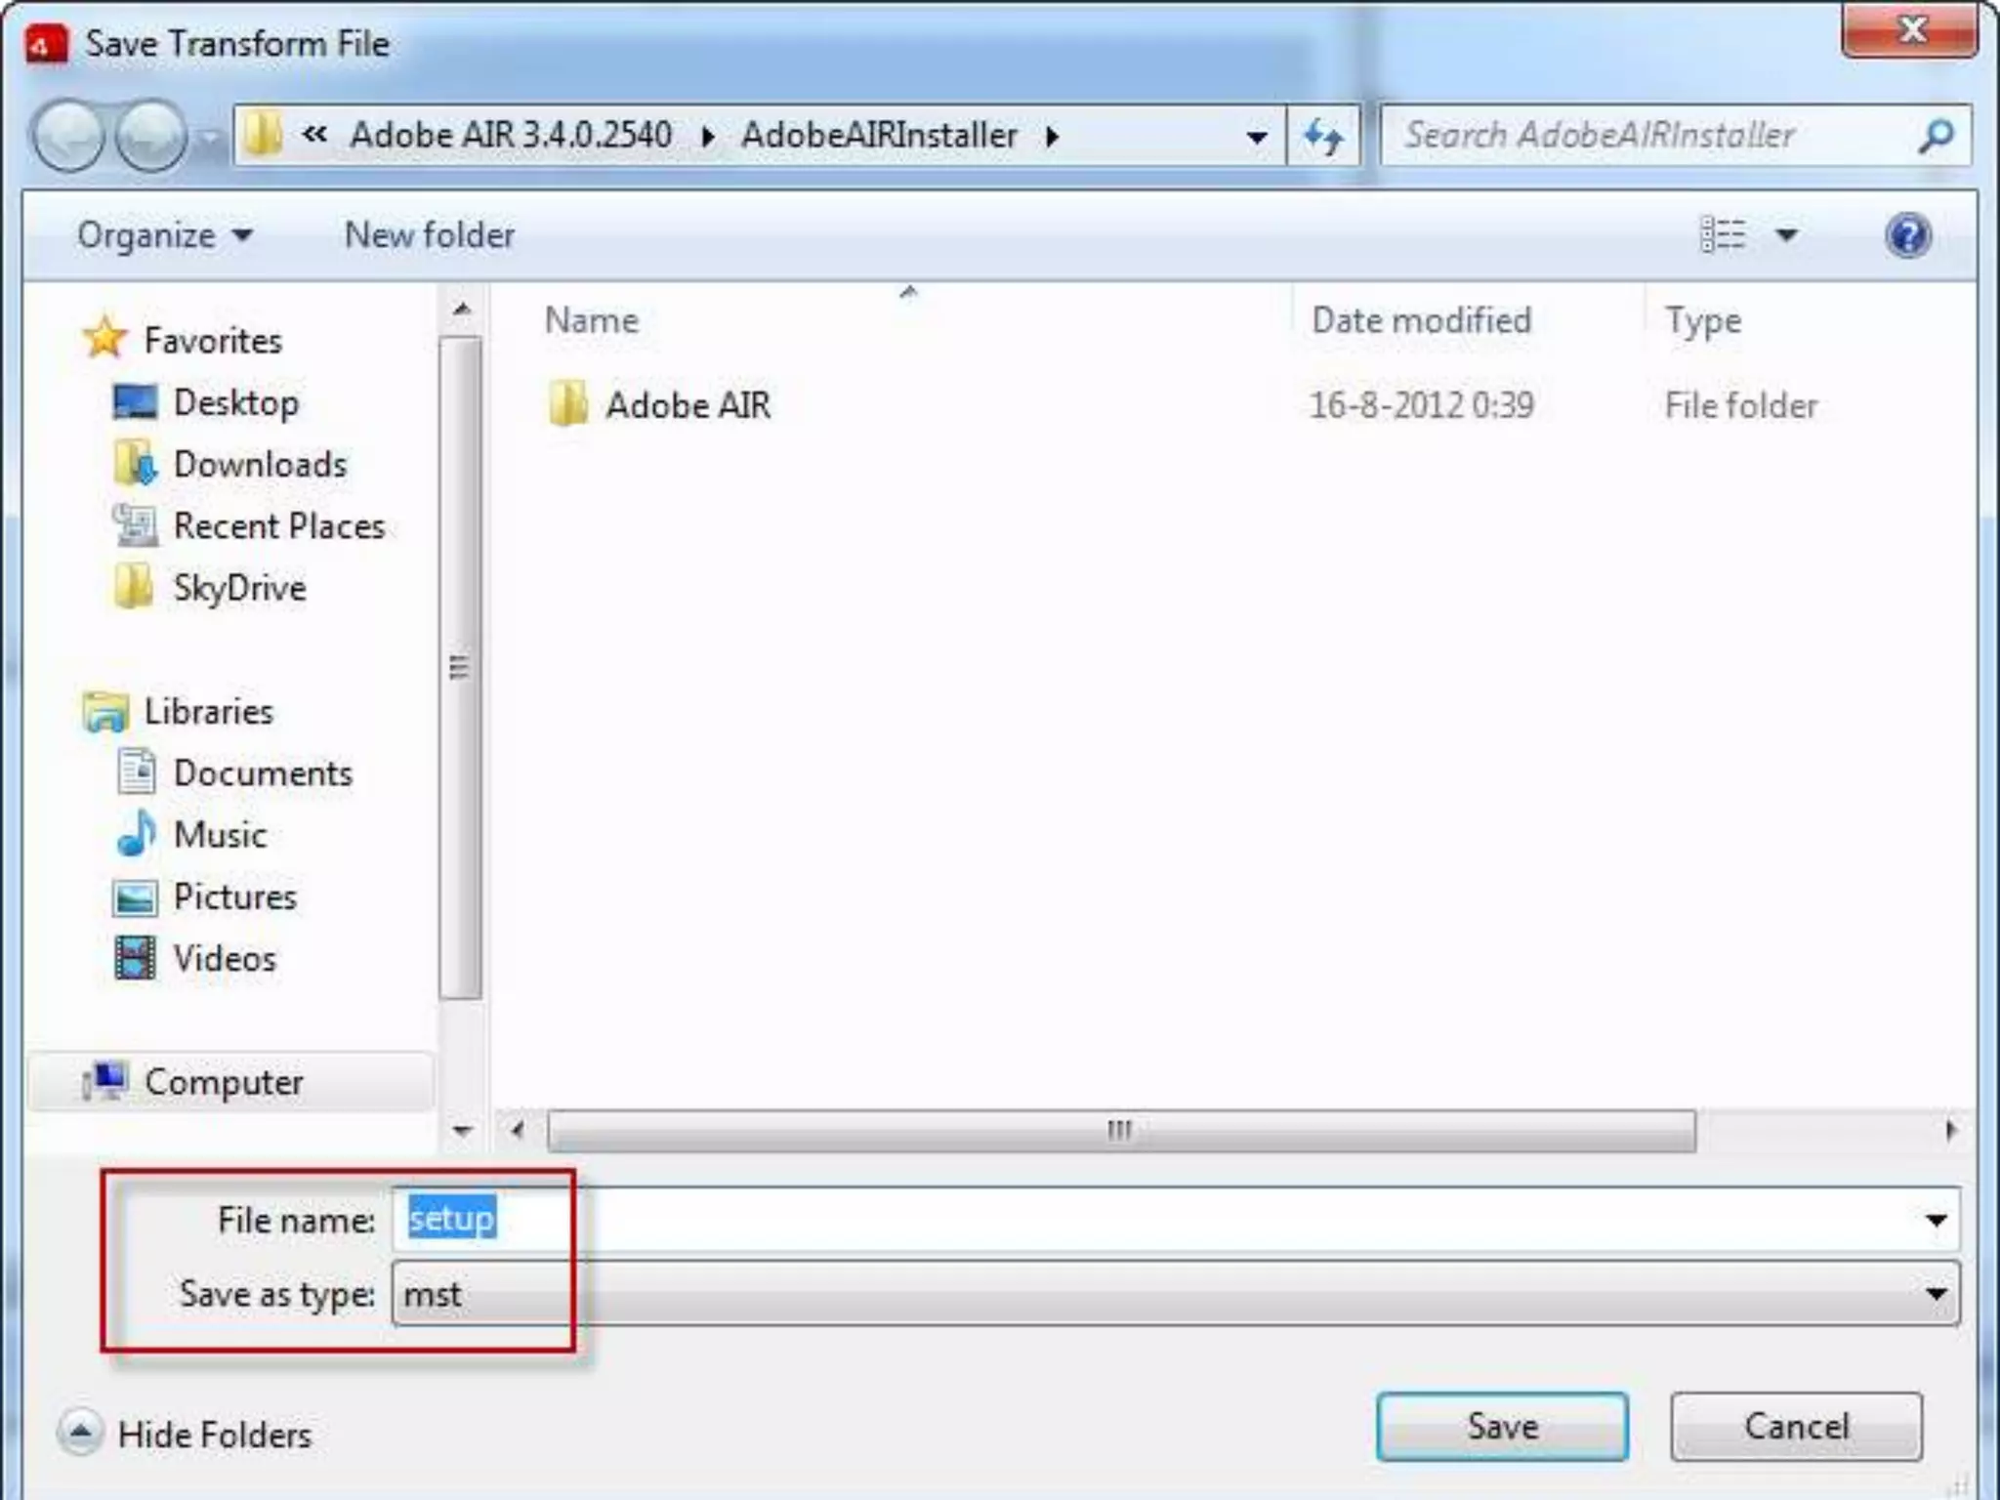Click the Desktop icon in Favorites
2000x1500 pixels.
pos(135,401)
